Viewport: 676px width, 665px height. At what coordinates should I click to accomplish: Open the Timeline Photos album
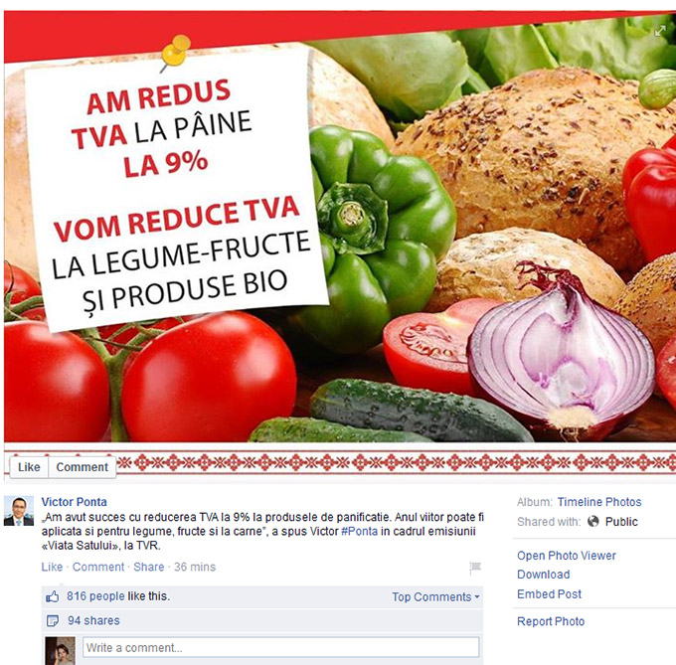(599, 502)
